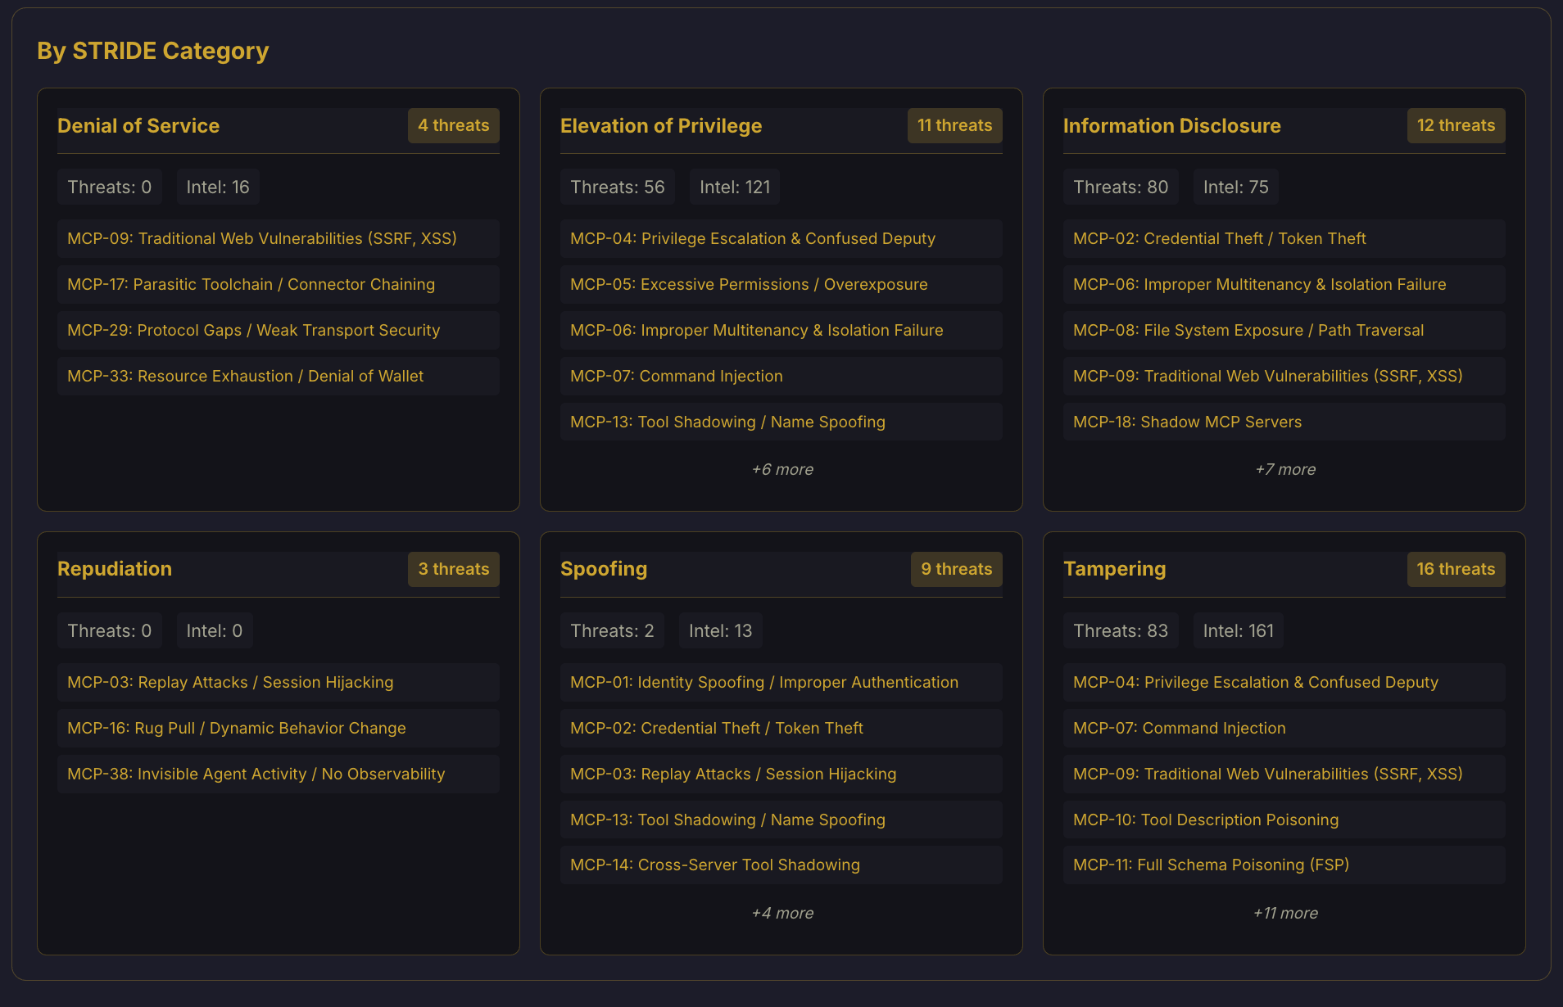
Task: Open MCP-11: Full Schema Poisoning (FSP)
Action: (x=1284, y=865)
